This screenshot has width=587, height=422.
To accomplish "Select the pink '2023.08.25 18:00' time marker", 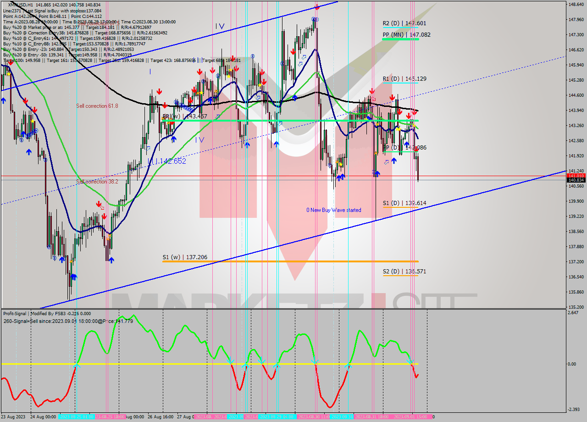I will pyautogui.click(x=110, y=417).
